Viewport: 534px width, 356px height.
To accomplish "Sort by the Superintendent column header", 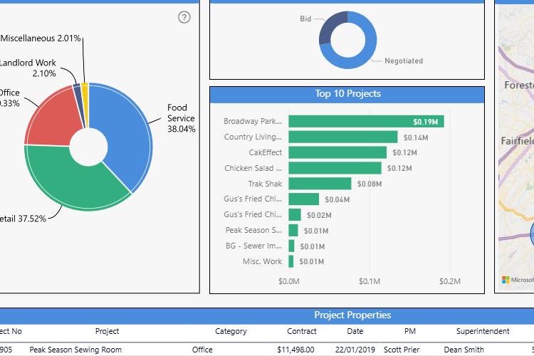I will 483,331.
